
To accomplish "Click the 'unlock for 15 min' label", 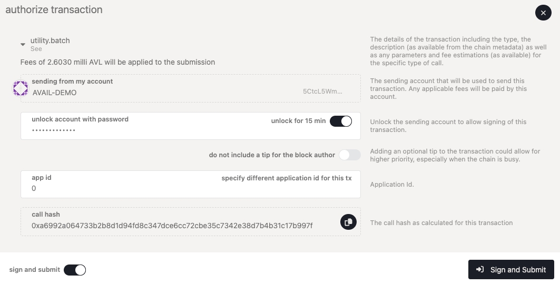I will pos(298,121).
